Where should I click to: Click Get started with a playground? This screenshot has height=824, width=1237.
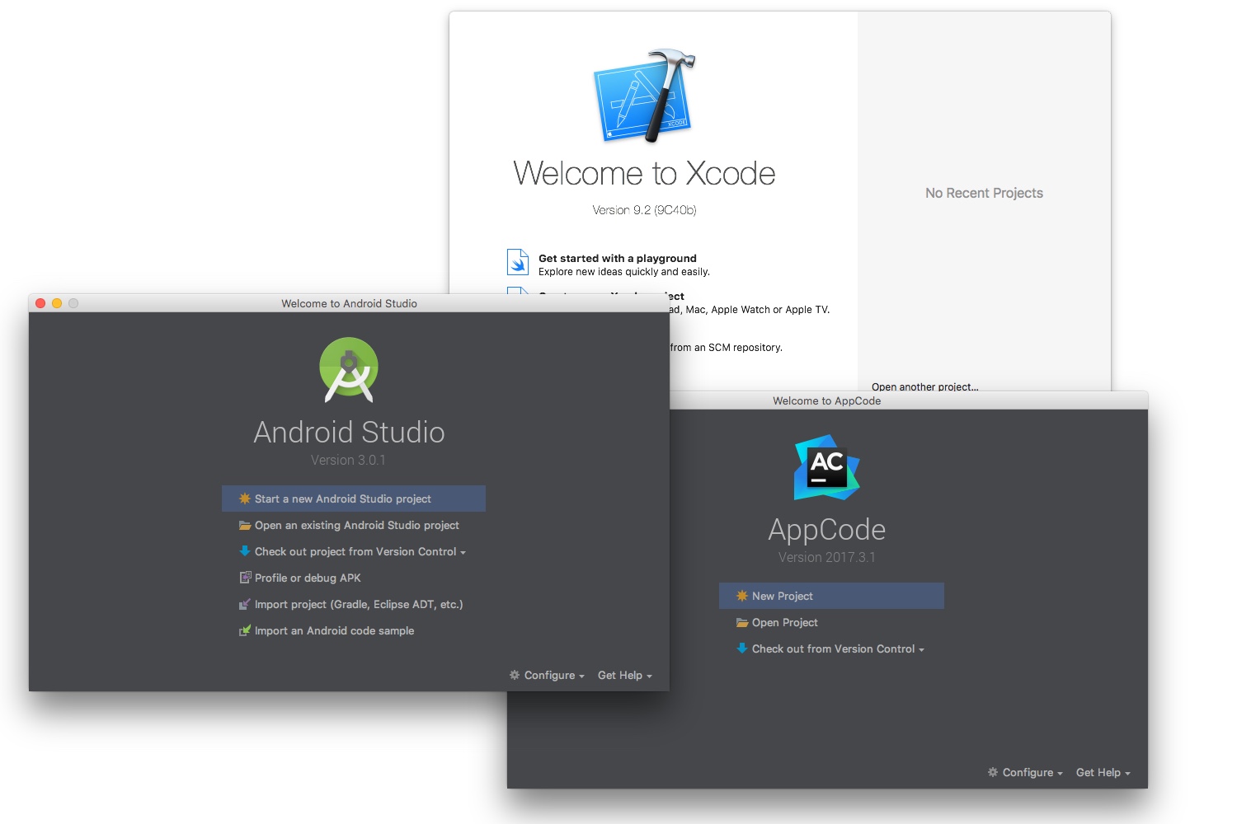point(616,258)
